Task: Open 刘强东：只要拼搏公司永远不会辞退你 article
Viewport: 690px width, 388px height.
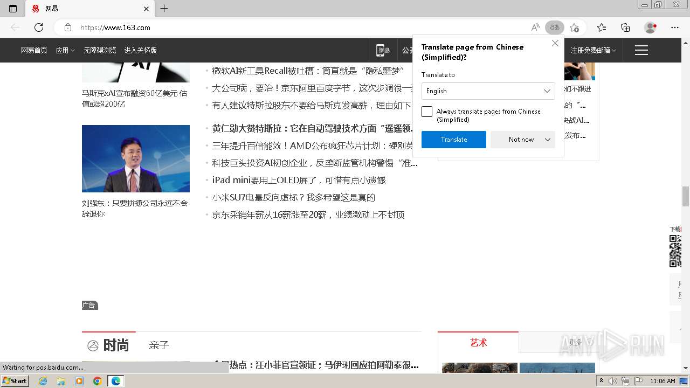Action: tap(135, 209)
